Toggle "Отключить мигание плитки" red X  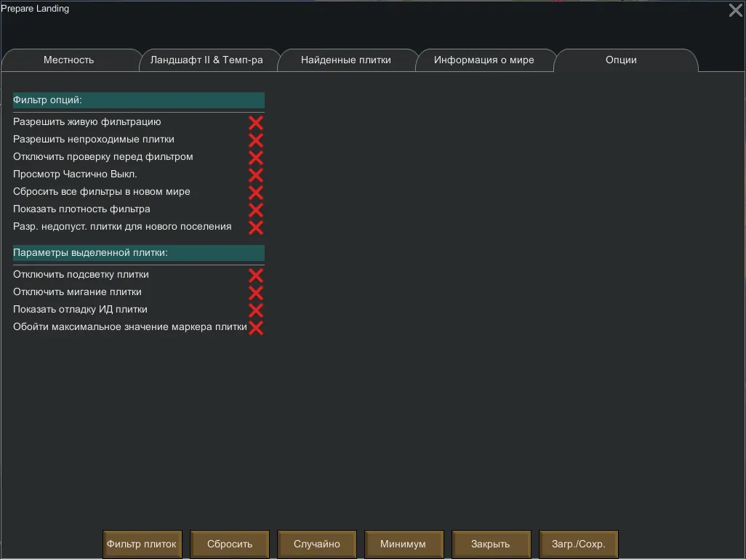tap(255, 293)
